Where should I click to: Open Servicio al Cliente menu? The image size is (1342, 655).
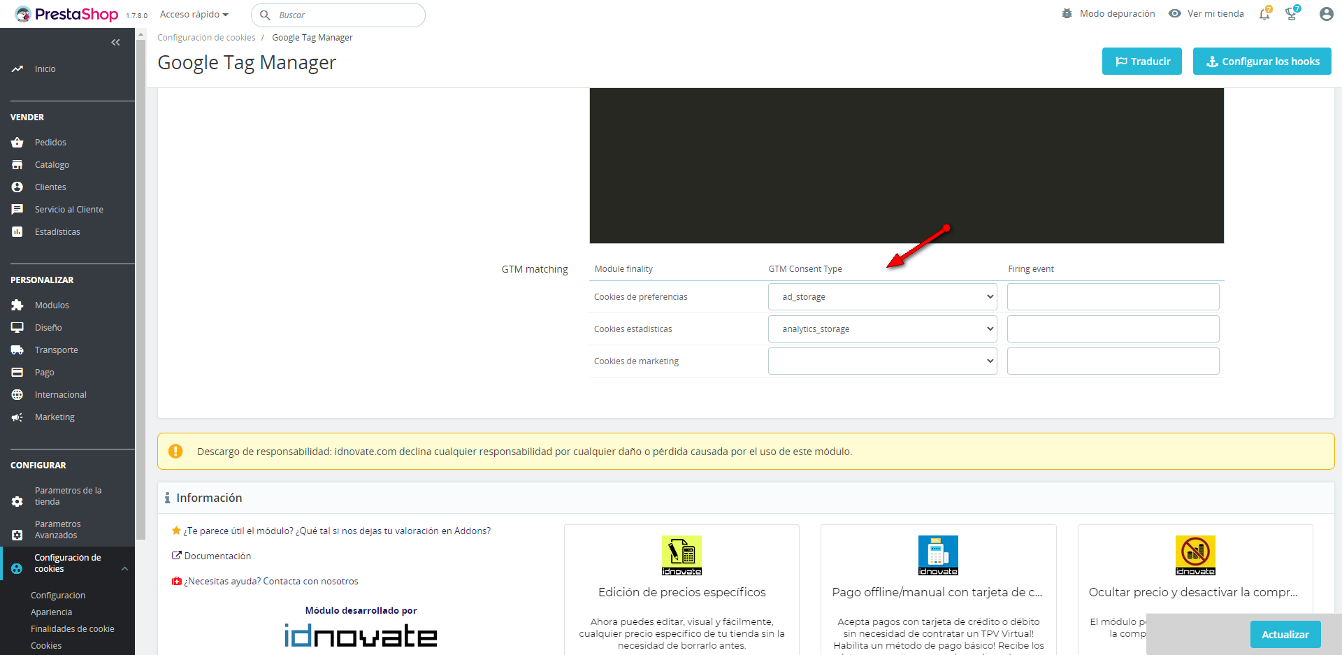[x=69, y=210]
